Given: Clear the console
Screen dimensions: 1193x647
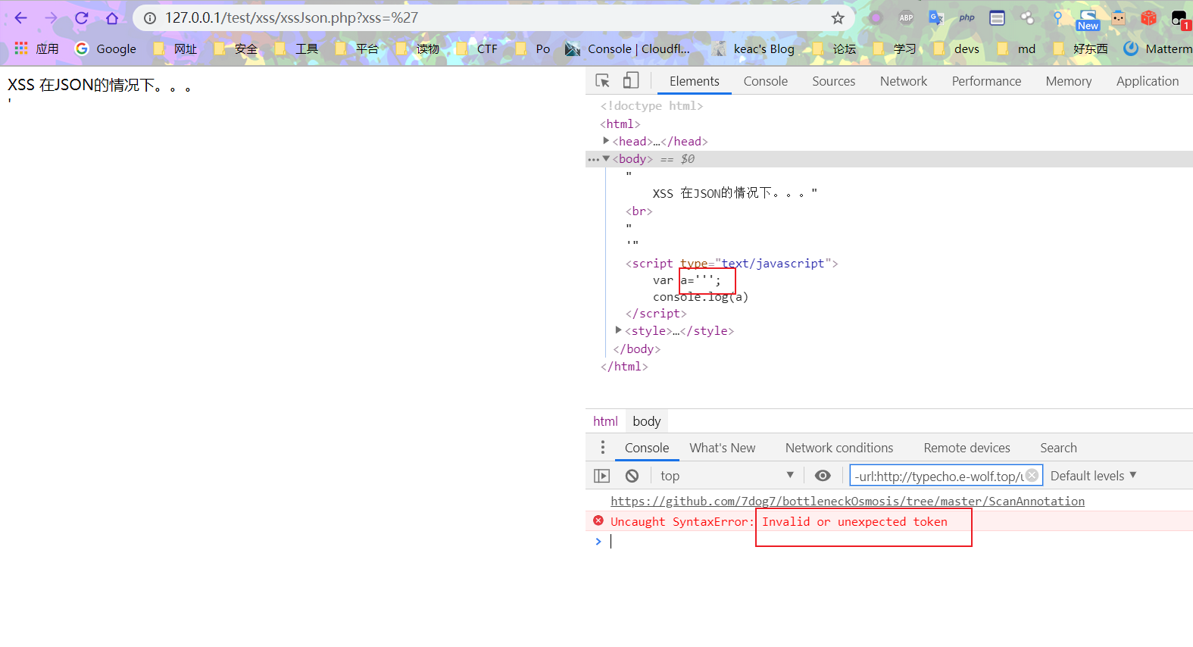Looking at the screenshot, I should (x=632, y=476).
